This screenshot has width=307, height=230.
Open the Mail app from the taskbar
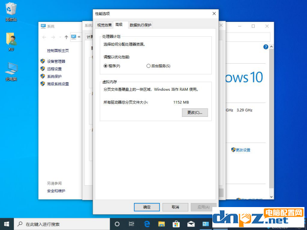click(x=191, y=224)
